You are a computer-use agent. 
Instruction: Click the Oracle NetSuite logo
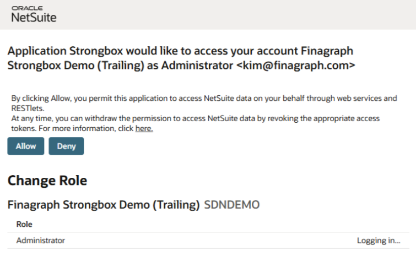click(x=33, y=15)
